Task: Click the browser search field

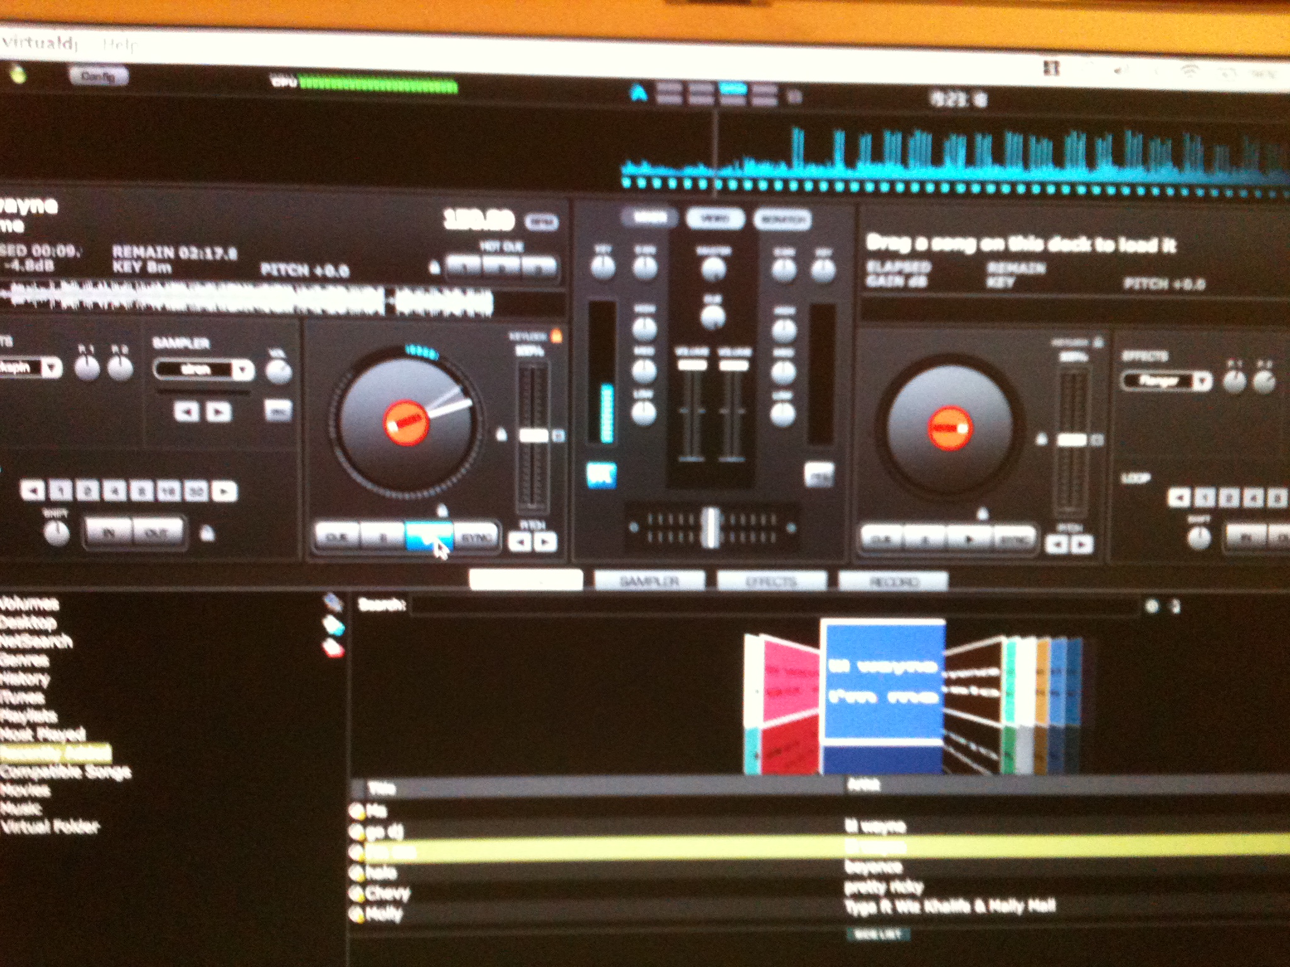Action: point(775,606)
